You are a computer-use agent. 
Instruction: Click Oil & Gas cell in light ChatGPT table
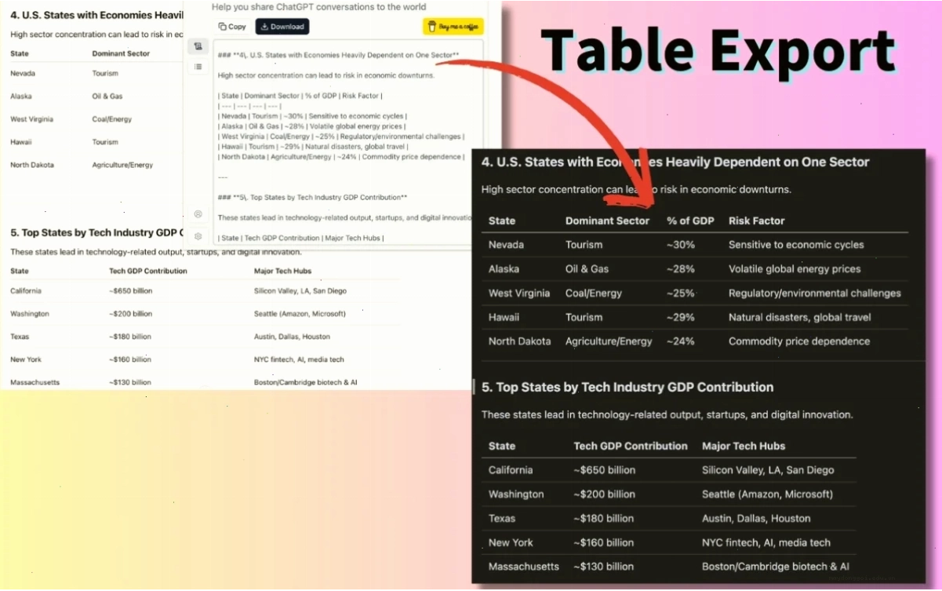[x=107, y=96]
